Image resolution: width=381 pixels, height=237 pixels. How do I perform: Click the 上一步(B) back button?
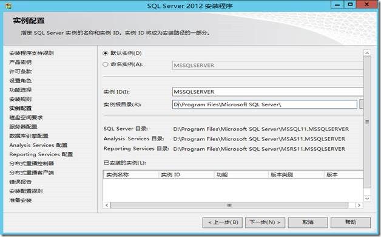click(222, 222)
